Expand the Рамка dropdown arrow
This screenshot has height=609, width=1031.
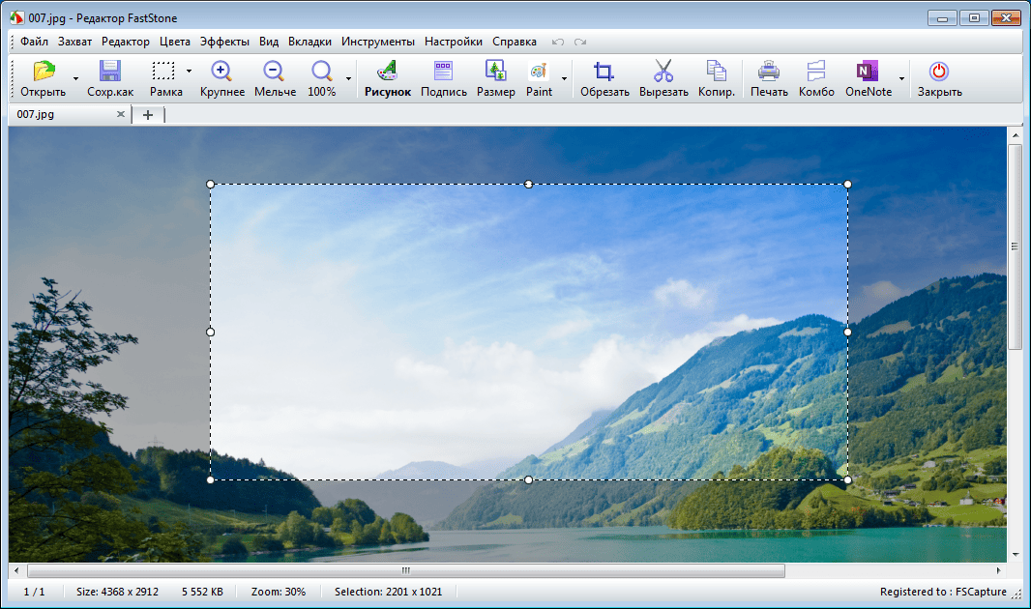(189, 71)
